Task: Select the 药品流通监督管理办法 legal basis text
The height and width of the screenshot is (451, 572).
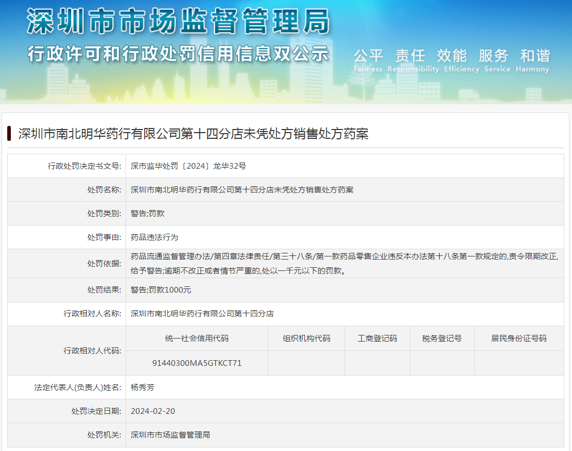Action: click(345, 263)
